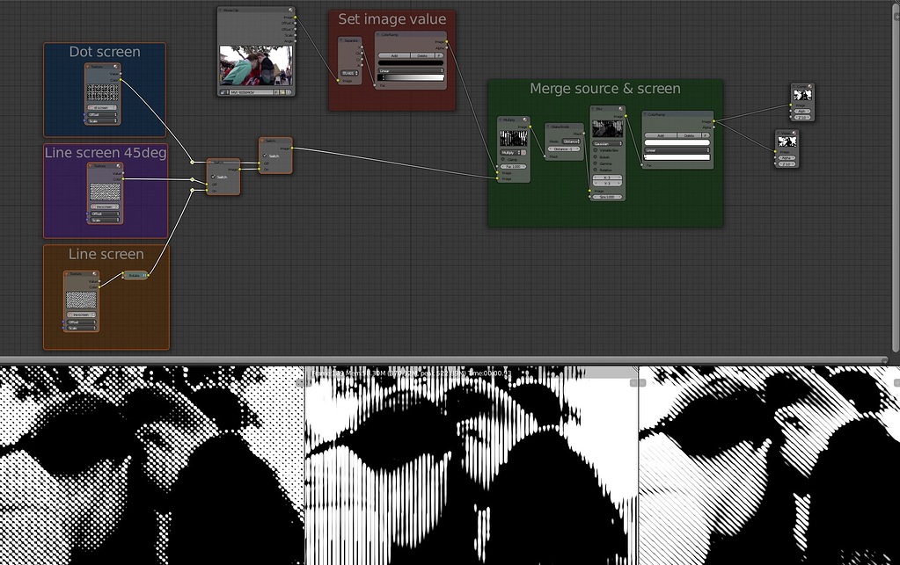Click Delete in Set image value ColorRamp
Viewport: 900px width, 565px height.
pos(422,55)
